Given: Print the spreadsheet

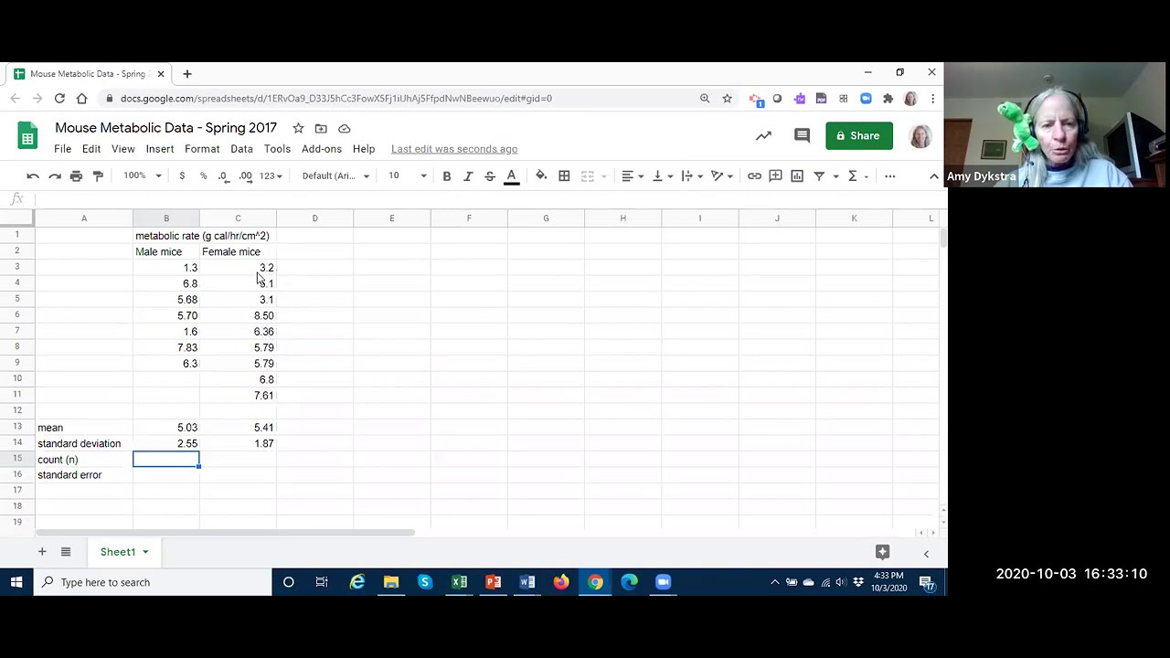Looking at the screenshot, I should (76, 175).
